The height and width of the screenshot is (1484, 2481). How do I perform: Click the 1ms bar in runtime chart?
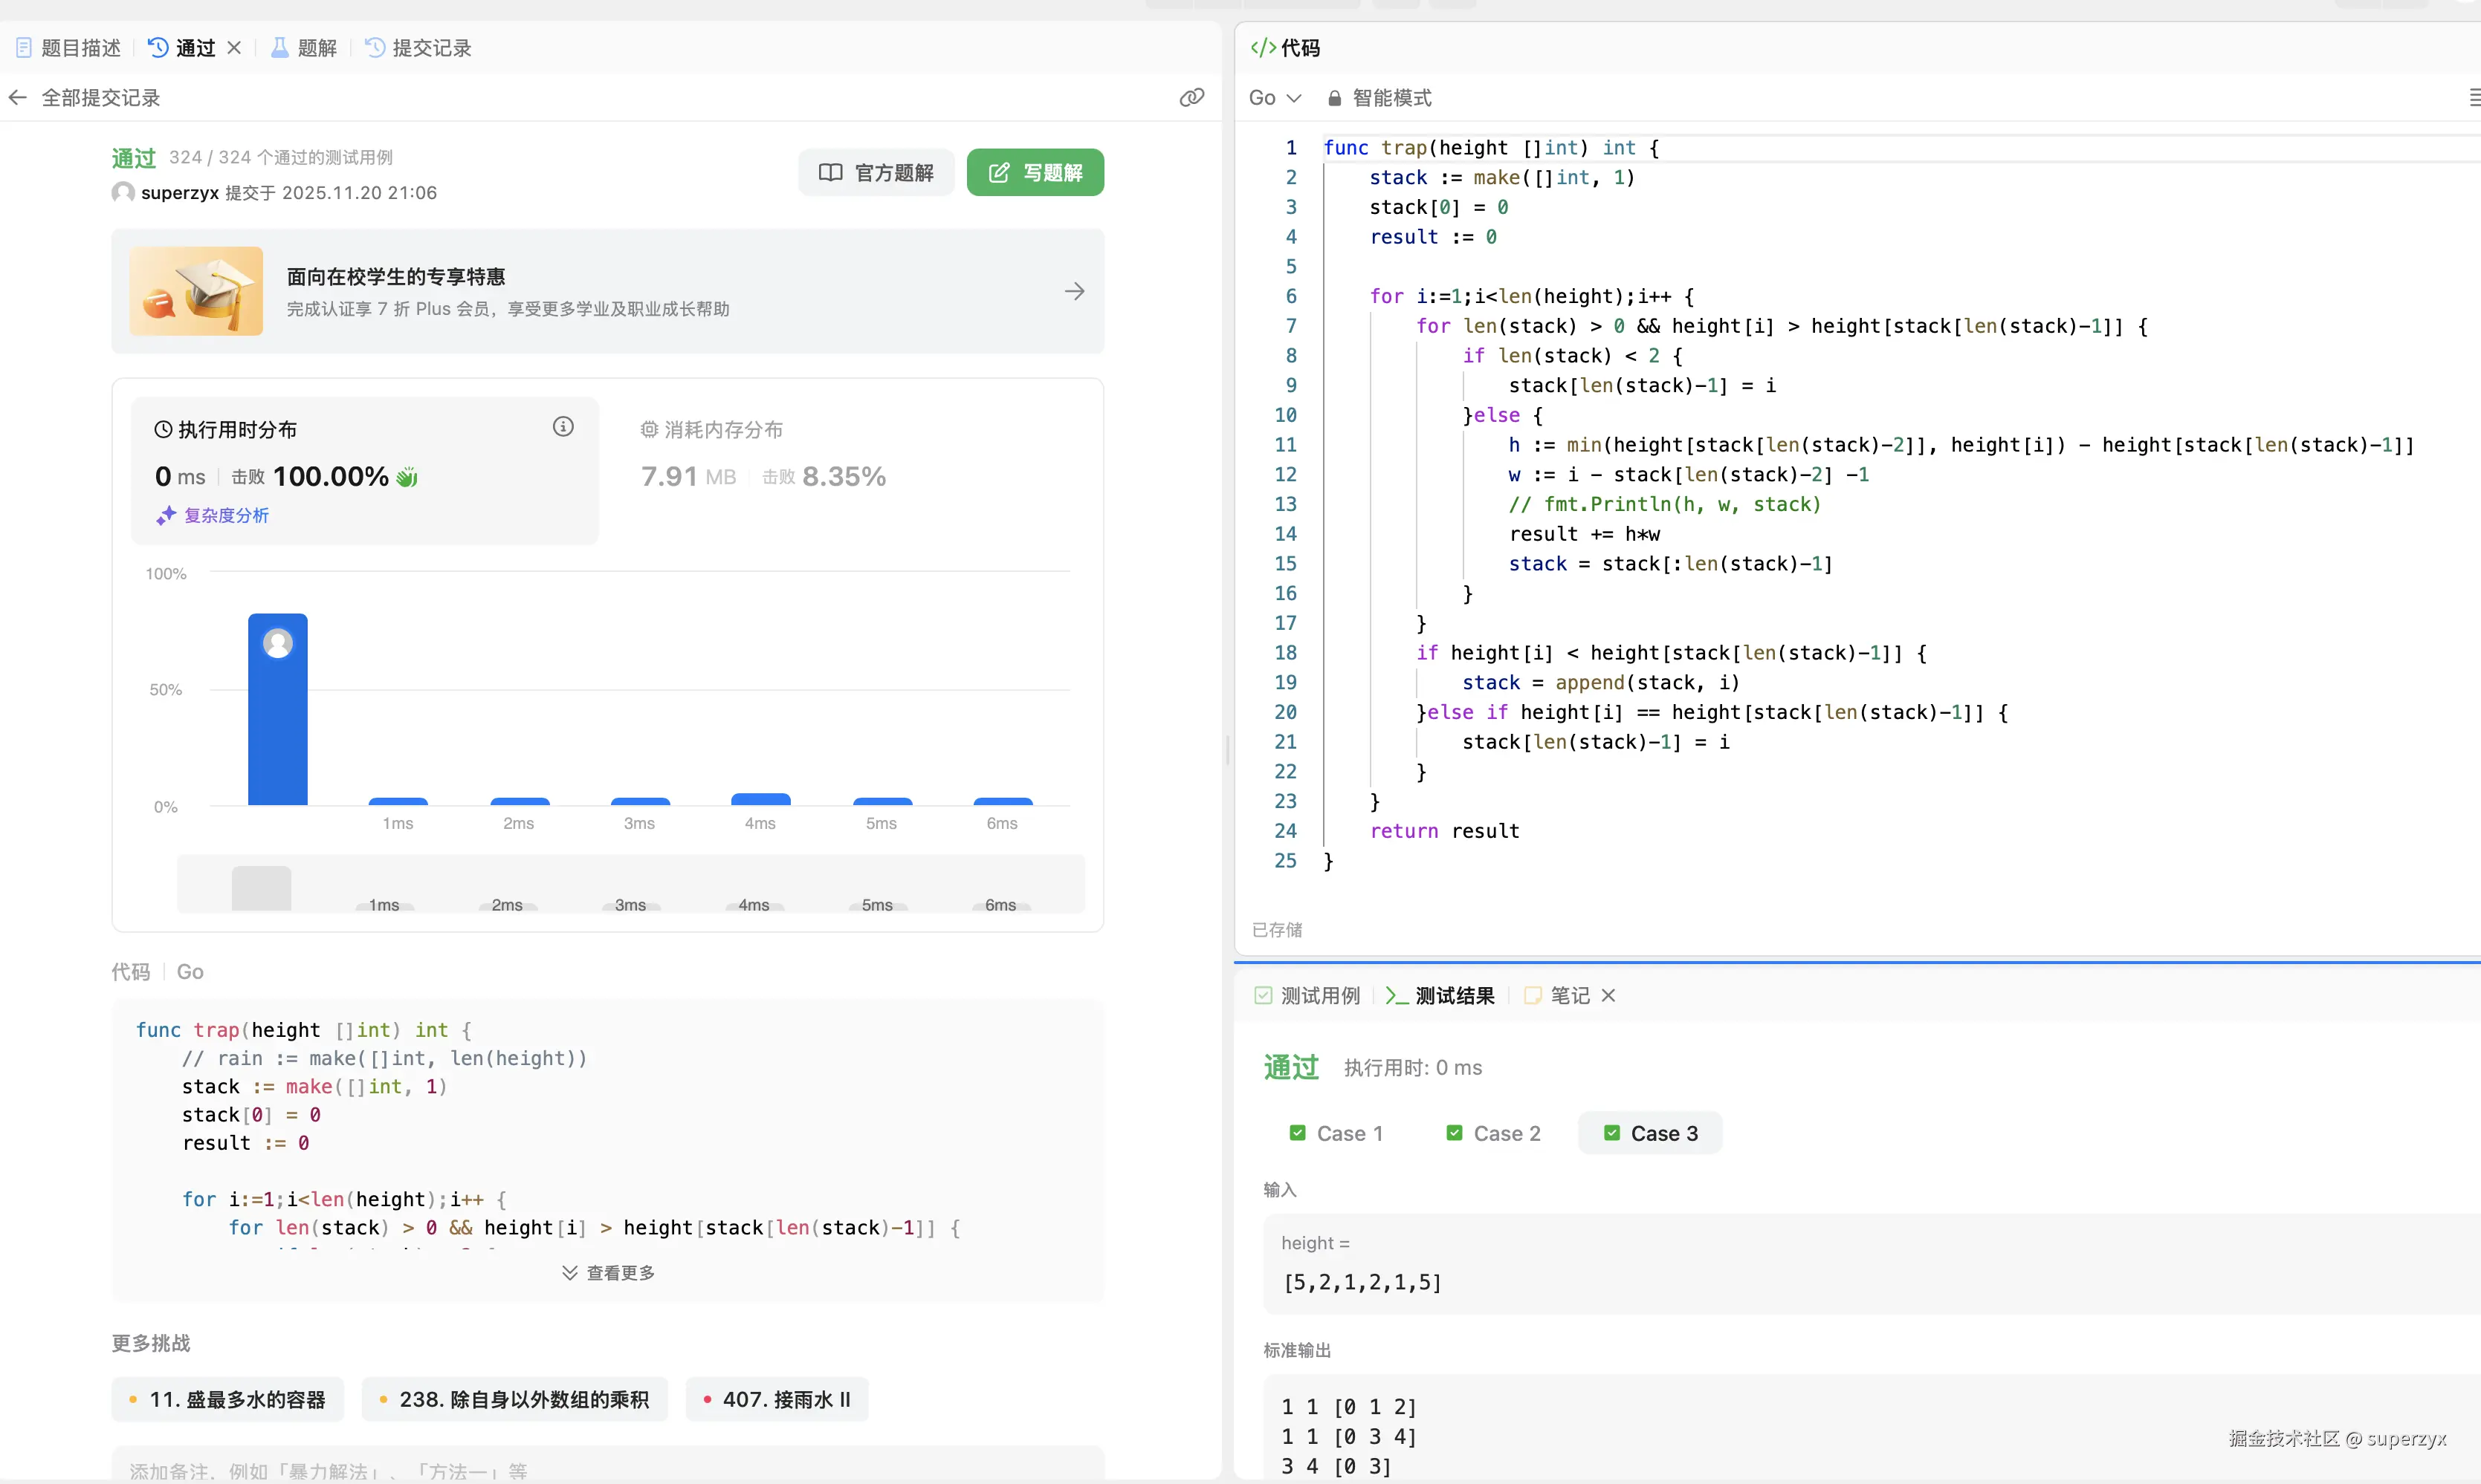pyautogui.click(x=398, y=801)
